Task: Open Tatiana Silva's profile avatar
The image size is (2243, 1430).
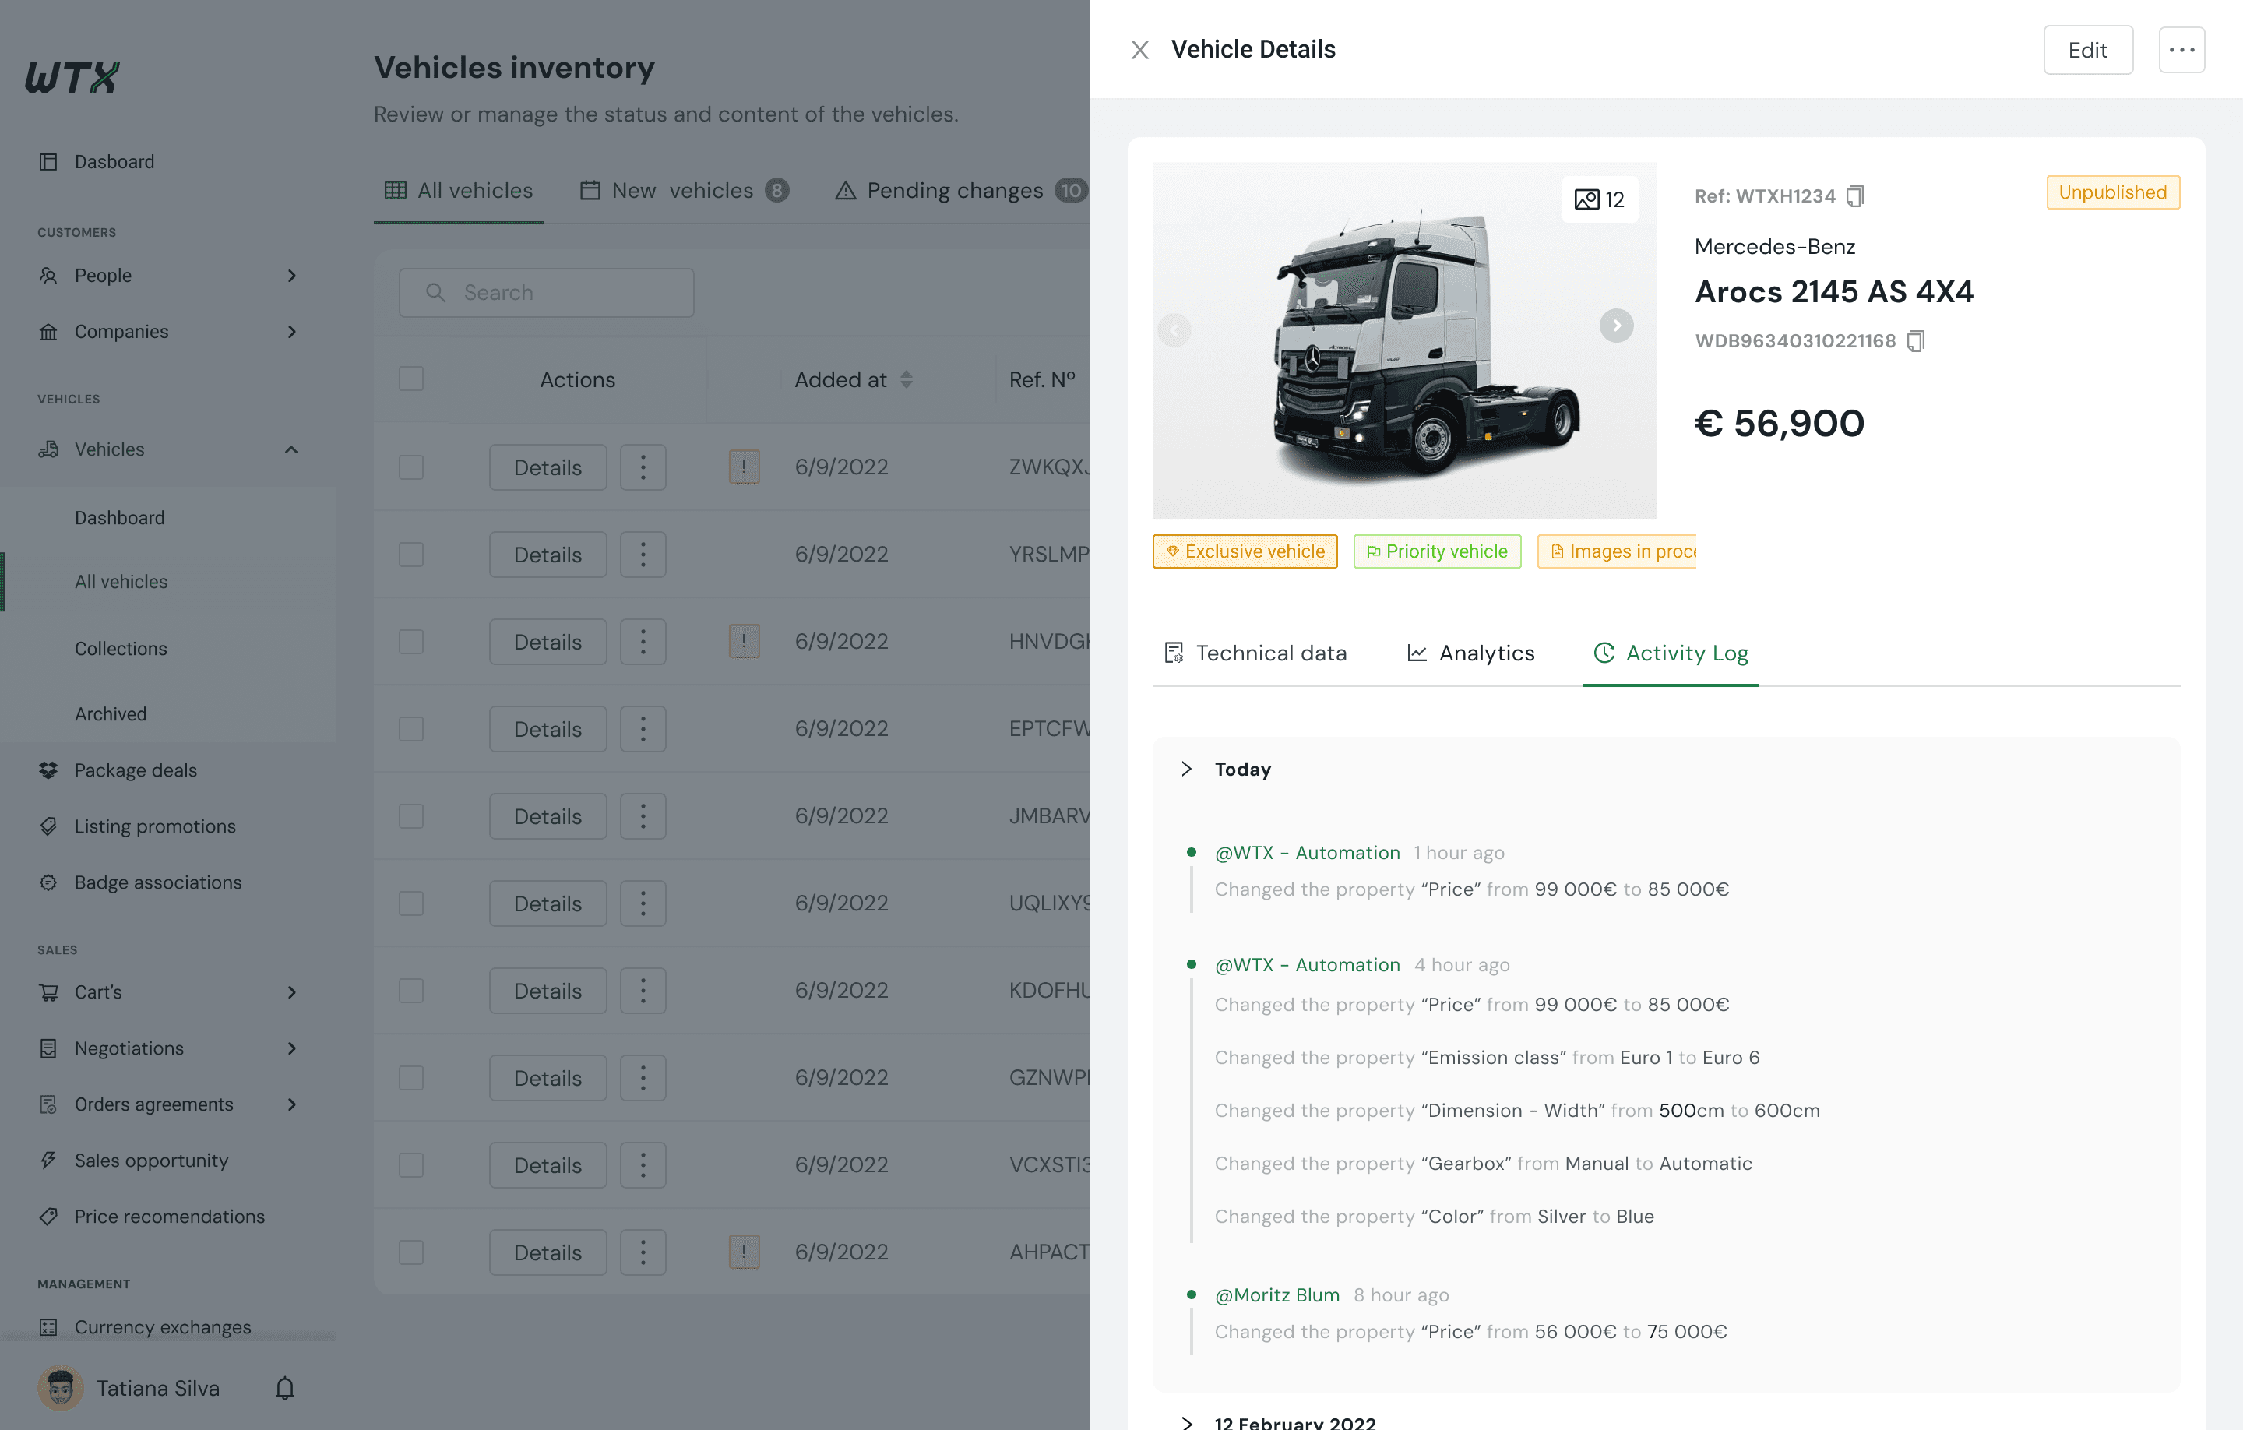Action: coord(61,1388)
